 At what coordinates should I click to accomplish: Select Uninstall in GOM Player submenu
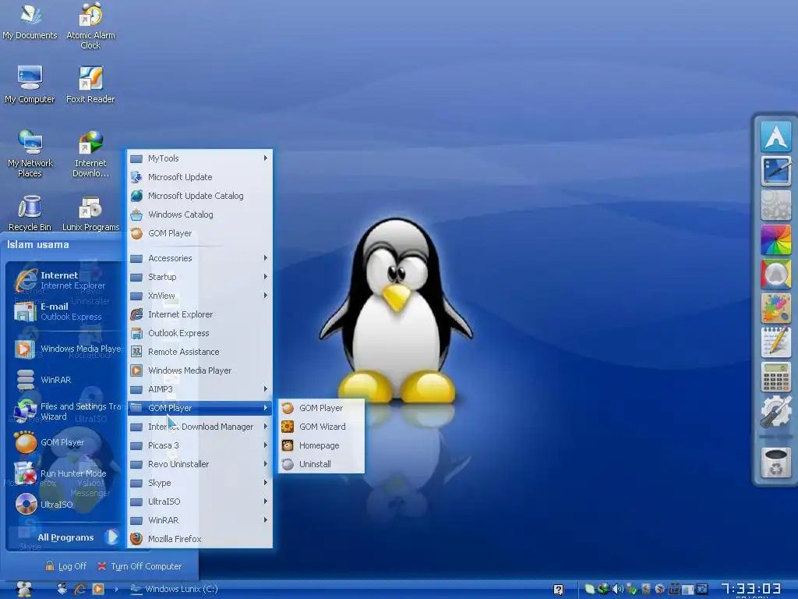[x=321, y=464]
